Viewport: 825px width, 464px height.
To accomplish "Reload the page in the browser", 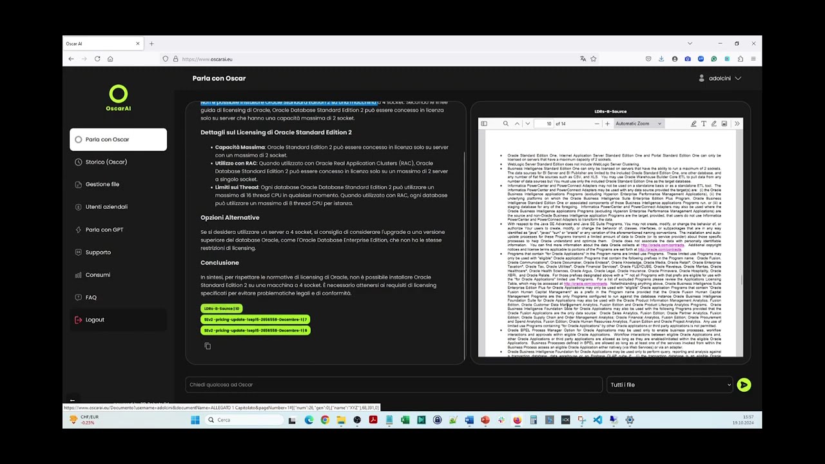I will [97, 59].
